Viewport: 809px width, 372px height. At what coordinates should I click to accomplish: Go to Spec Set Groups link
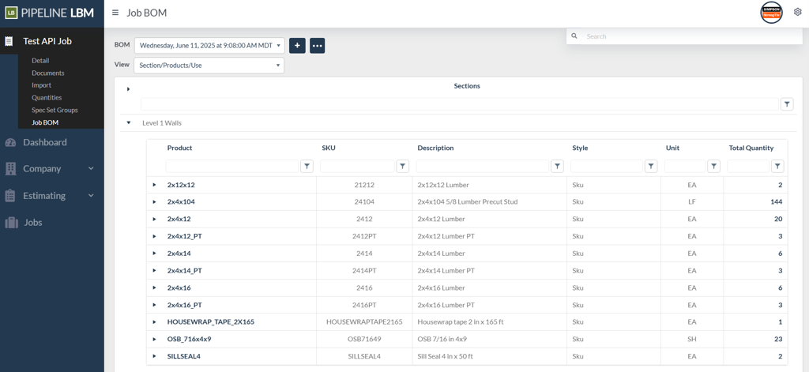[55, 110]
